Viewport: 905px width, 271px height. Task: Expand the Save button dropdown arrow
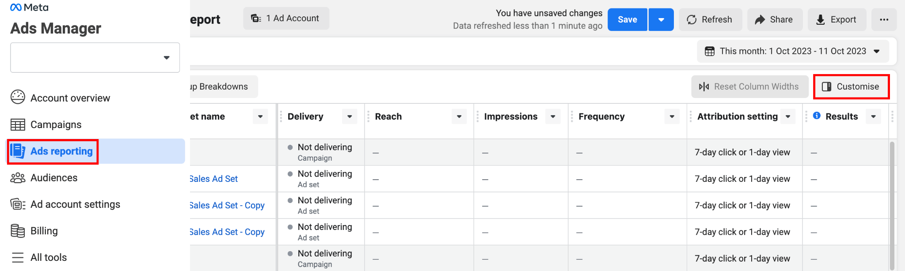pyautogui.click(x=661, y=19)
